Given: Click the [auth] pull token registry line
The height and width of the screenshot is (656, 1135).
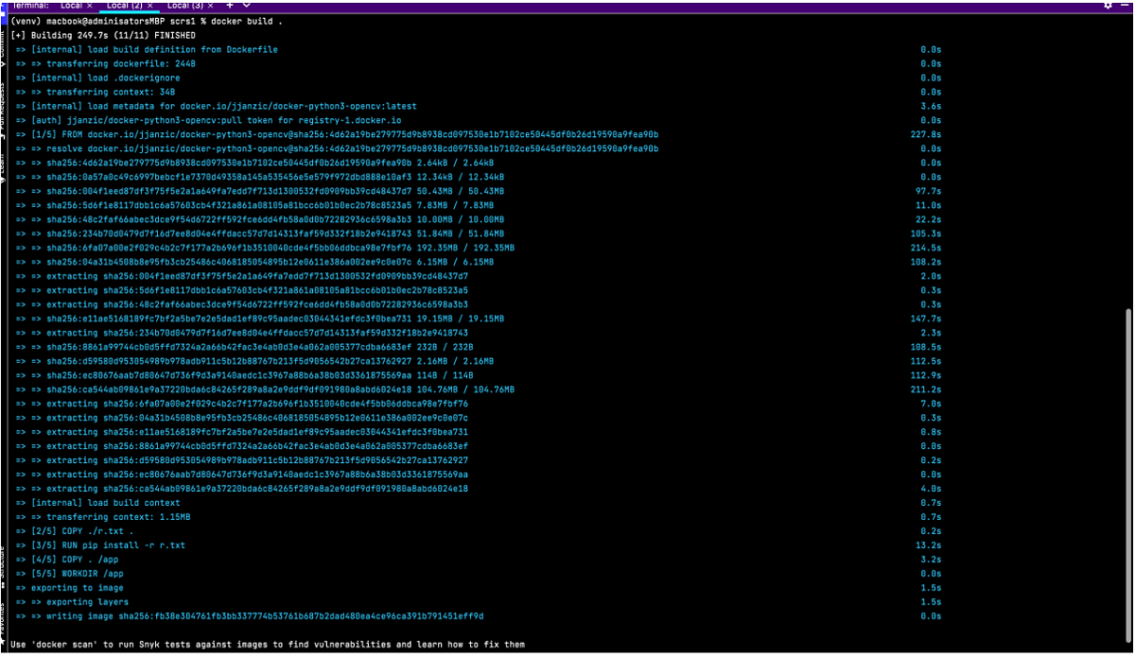Looking at the screenshot, I should click(x=208, y=120).
